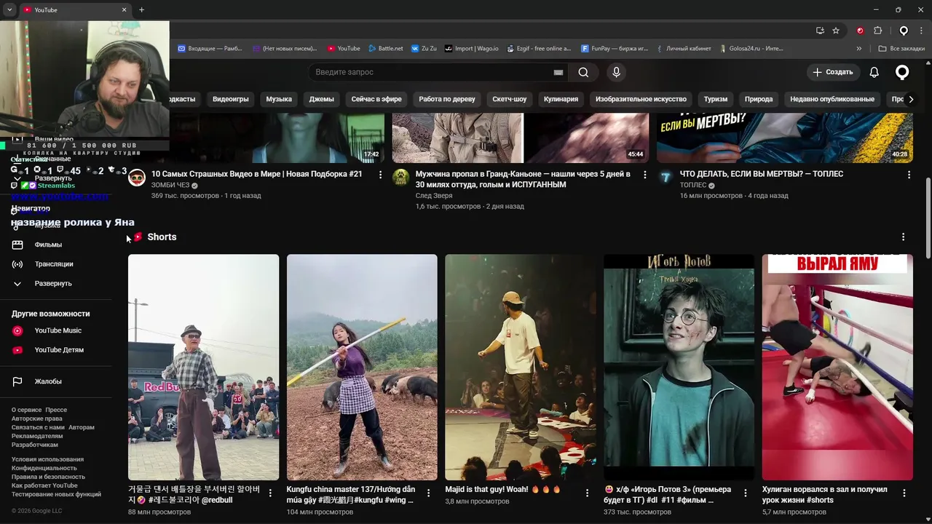Select the Видеоигры filter chip
Viewport: 932px width, 524px height.
tap(231, 99)
